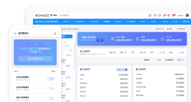Open the 메신저 menu
This screenshot has width=191, height=102.
(x=175, y=22)
